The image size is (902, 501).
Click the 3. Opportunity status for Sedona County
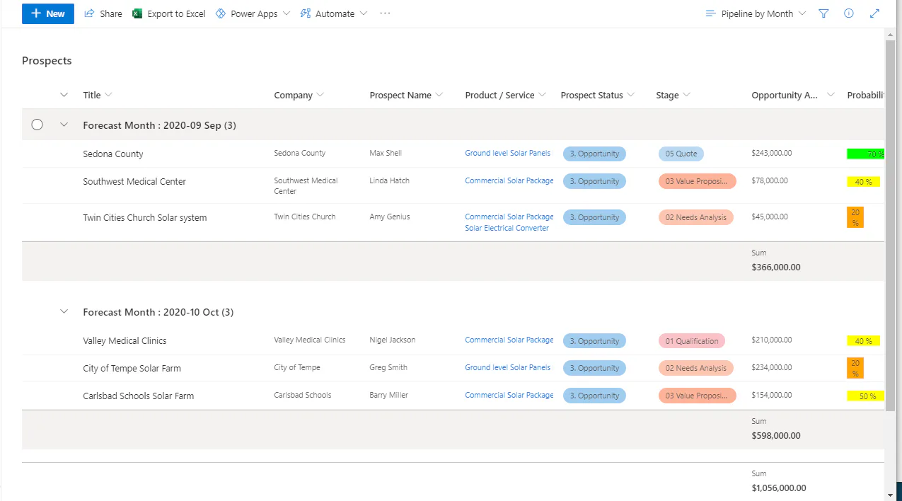tap(594, 154)
